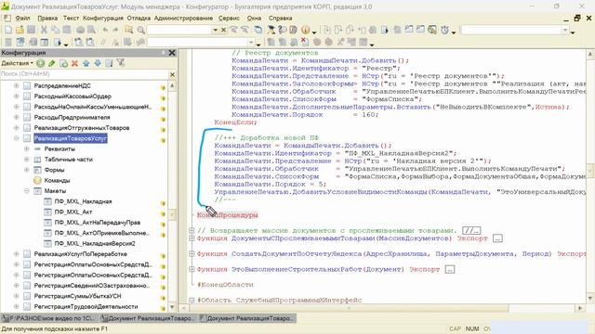Expand the РеализацияУслугПоПереработке node

[17, 253]
